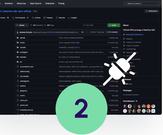Click the Go to file search field
The width and height of the screenshot is (163, 135).
(94, 25)
